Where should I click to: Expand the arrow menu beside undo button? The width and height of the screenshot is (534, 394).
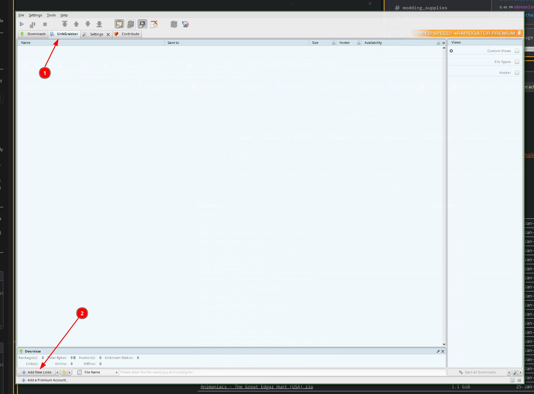(x=69, y=372)
